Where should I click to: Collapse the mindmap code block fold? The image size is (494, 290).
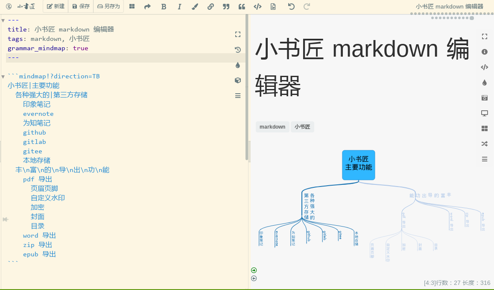[3, 77]
